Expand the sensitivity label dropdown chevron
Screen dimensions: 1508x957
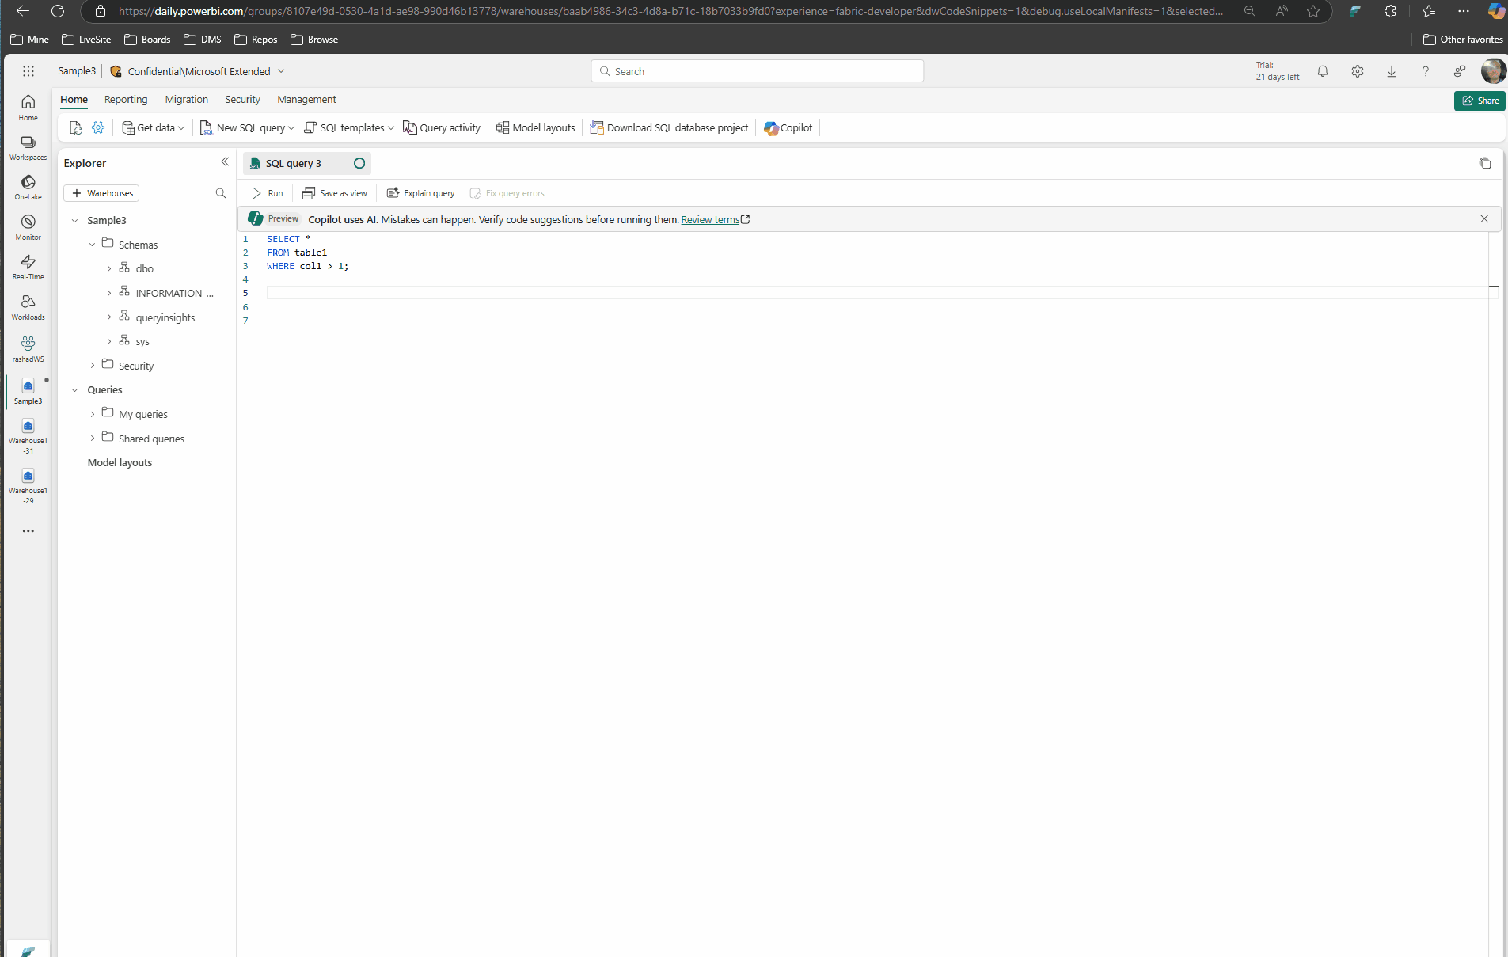[x=281, y=71]
